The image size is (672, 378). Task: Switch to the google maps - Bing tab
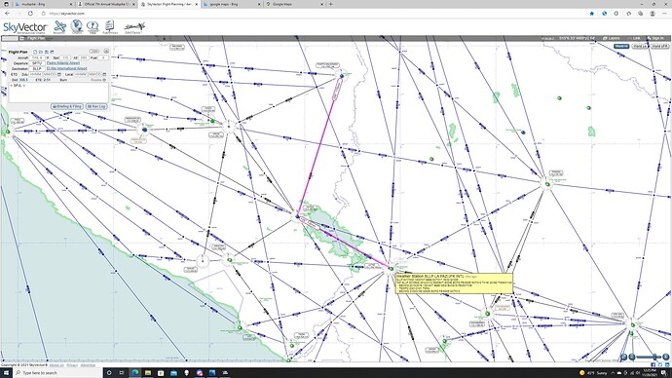click(232, 4)
